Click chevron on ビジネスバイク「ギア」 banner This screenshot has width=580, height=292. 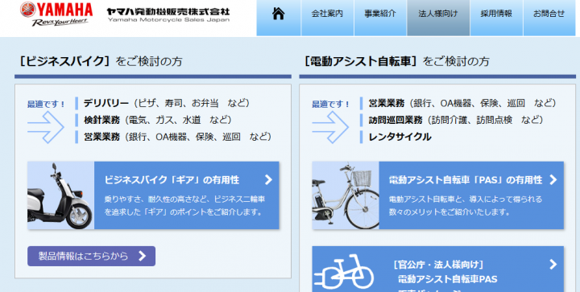click(268, 179)
